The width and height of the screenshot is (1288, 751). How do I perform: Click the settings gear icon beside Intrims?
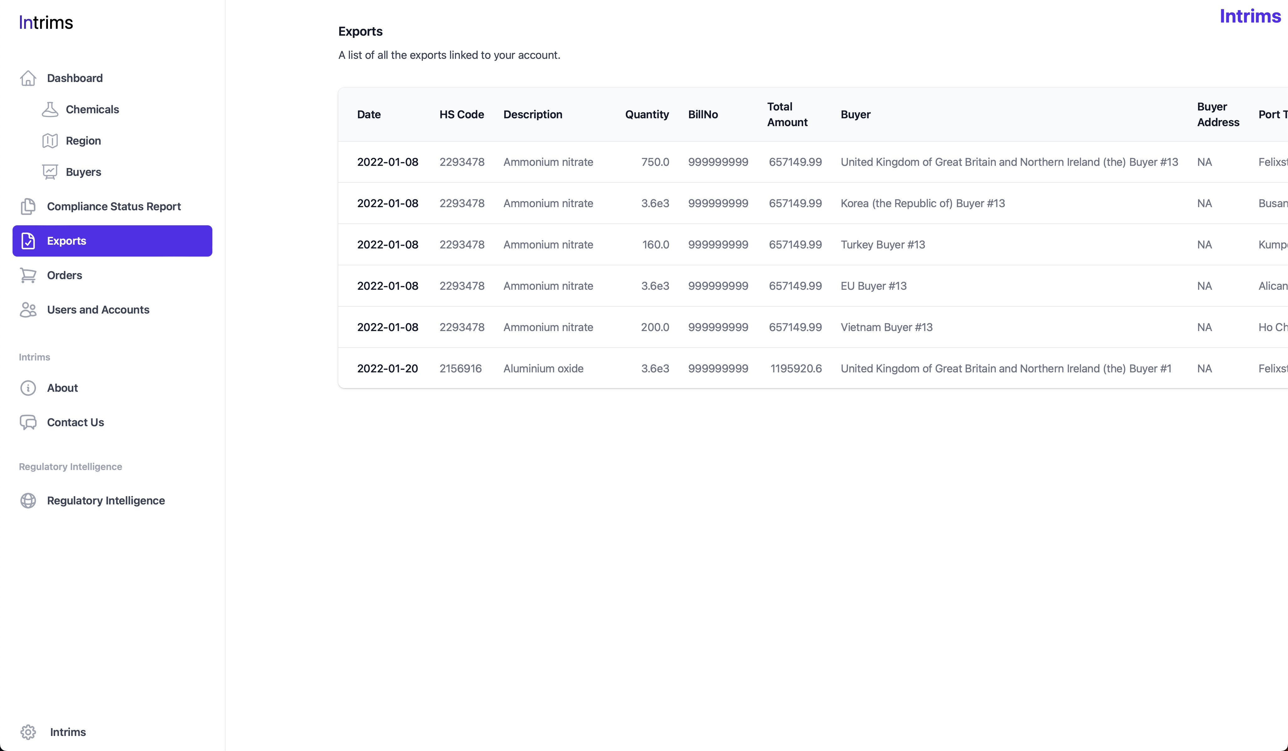tap(28, 732)
